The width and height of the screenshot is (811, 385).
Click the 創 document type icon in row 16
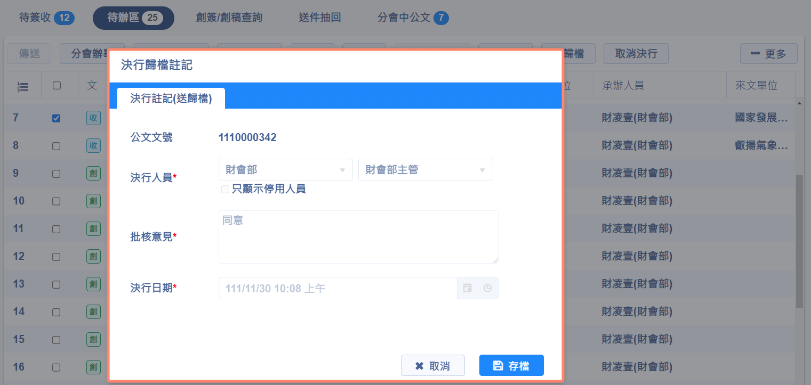tap(93, 367)
